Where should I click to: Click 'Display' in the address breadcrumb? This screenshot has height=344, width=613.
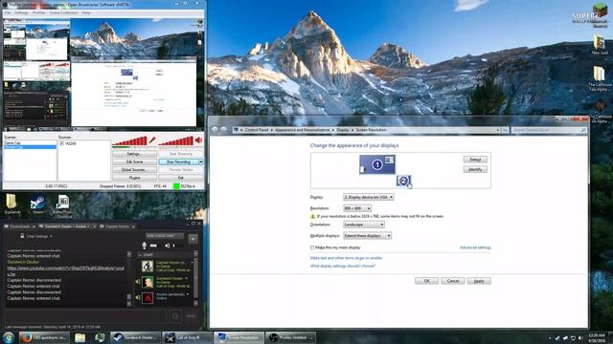click(x=343, y=130)
